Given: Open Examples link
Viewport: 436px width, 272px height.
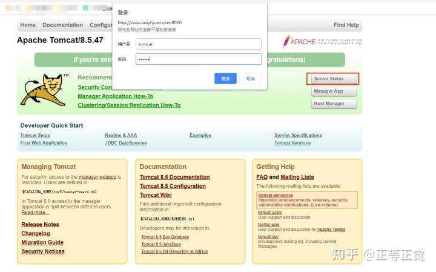Looking at the screenshot, I should point(200,135).
